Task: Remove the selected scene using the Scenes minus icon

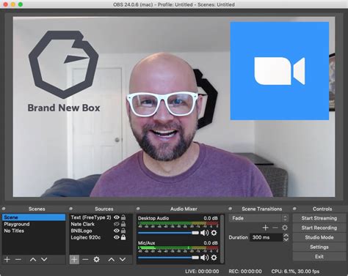Action: (18, 259)
